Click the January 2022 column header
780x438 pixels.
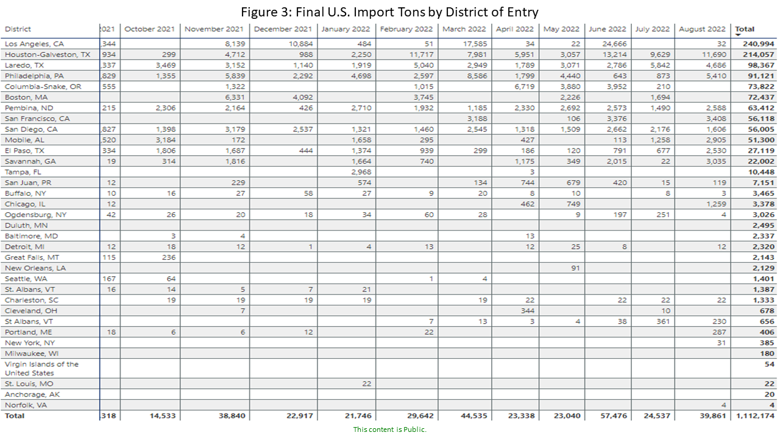(346, 29)
